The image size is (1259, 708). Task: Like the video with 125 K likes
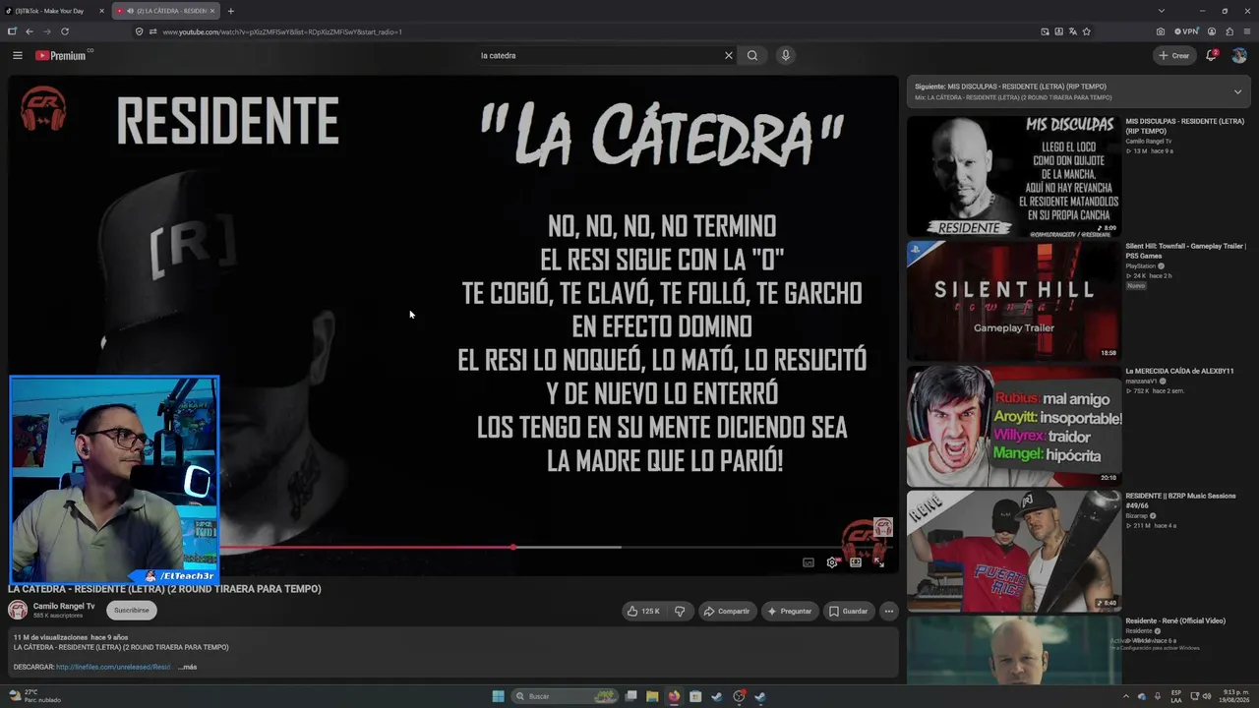(642, 611)
